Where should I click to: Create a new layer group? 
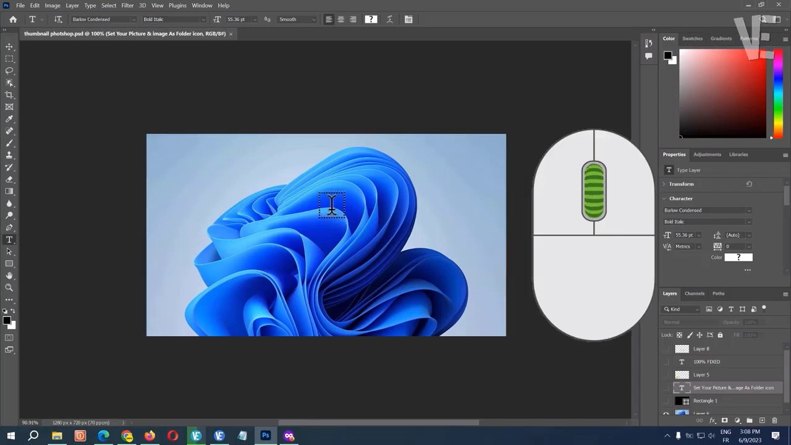point(750,420)
